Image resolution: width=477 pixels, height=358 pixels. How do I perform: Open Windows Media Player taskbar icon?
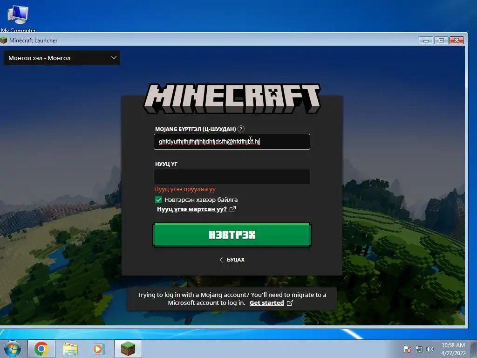point(99,349)
